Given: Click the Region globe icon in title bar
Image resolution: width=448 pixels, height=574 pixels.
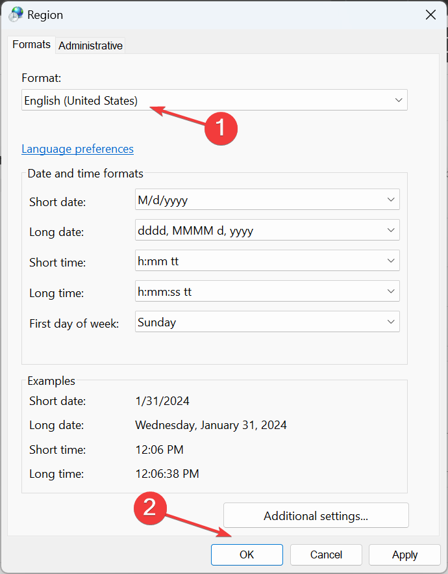Looking at the screenshot, I should point(16,14).
